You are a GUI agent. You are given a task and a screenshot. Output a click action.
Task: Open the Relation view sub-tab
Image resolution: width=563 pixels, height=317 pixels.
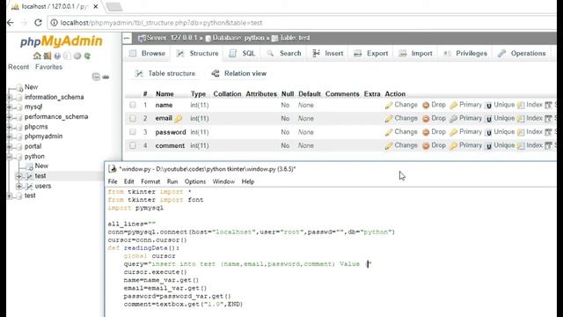point(239,74)
